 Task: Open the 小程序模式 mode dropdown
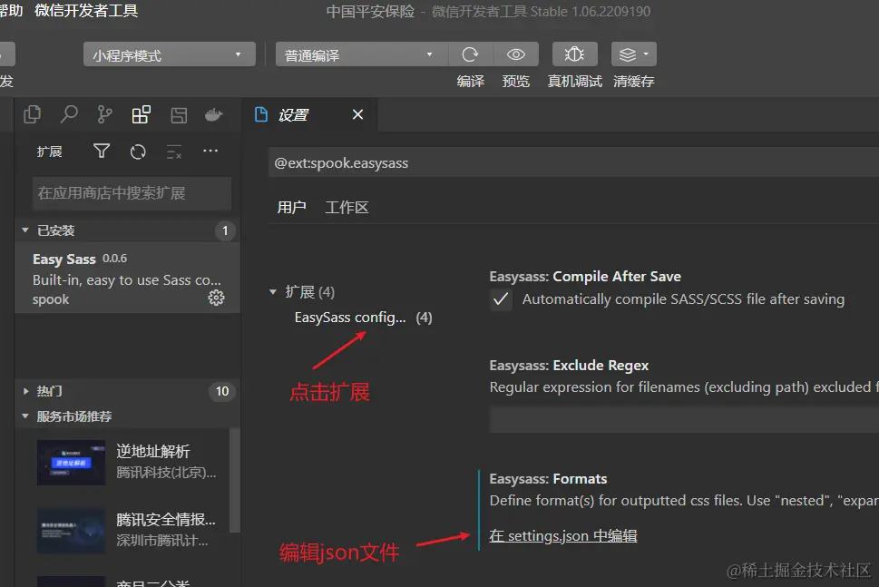click(x=170, y=54)
